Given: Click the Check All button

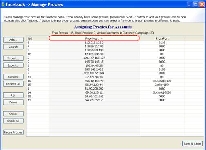Looking at the screenshot, I should 13,121.
